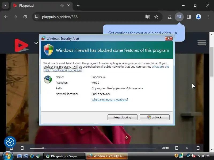Click the Playpuls red logo
The width and height of the screenshot is (214, 160).
pyautogui.click(x=22, y=45)
